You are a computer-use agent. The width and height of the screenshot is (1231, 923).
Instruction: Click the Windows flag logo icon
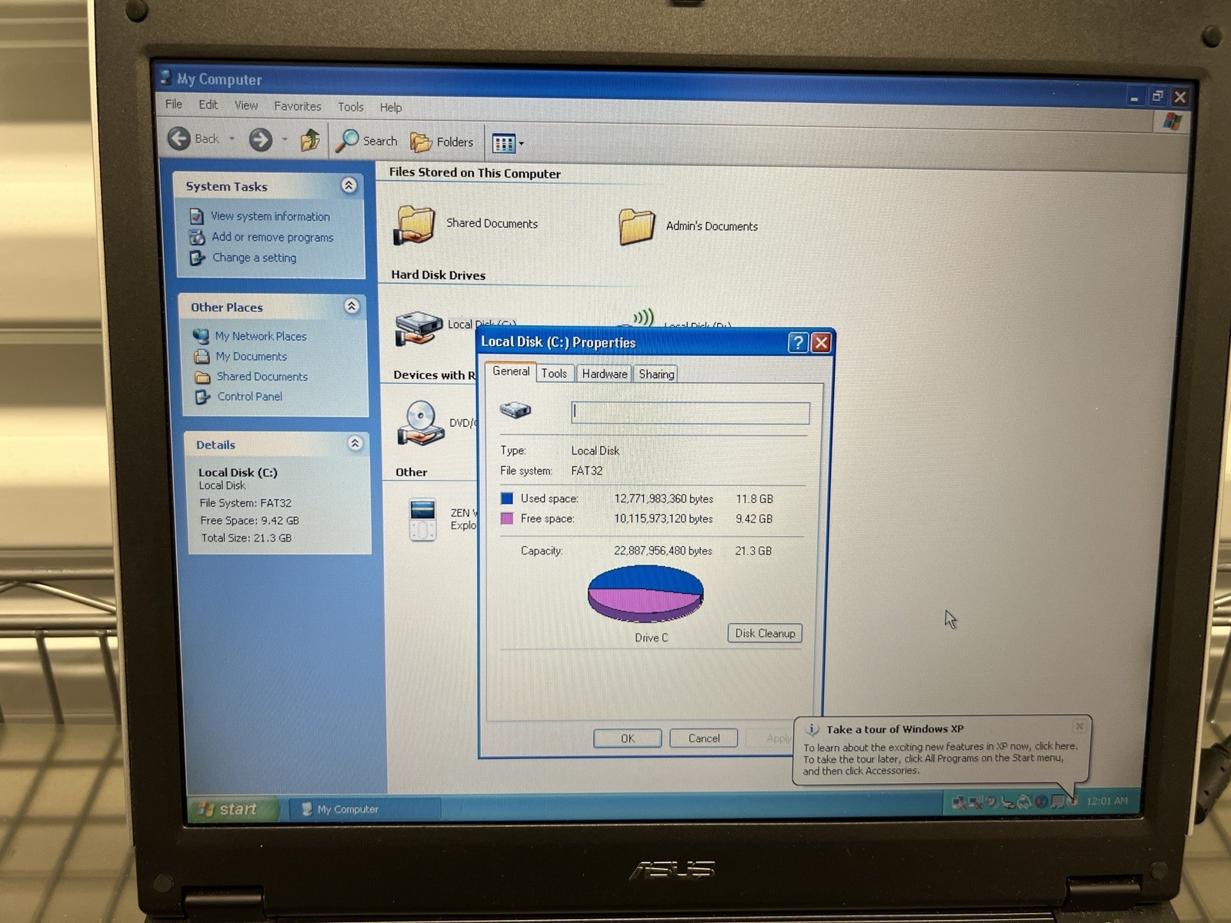pos(1172,122)
